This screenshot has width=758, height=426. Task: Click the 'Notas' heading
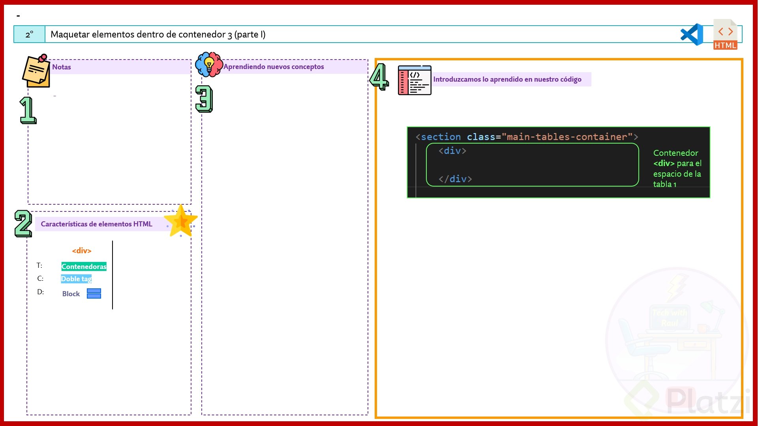[62, 67]
